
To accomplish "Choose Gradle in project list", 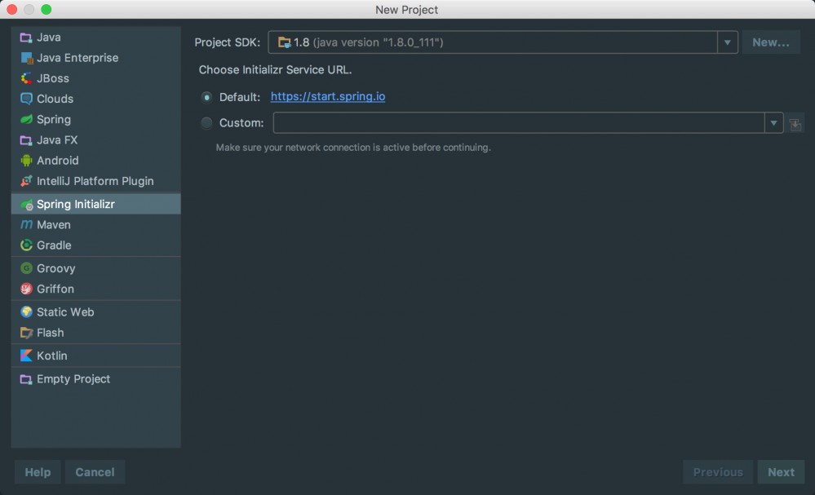I will click(x=96, y=245).
